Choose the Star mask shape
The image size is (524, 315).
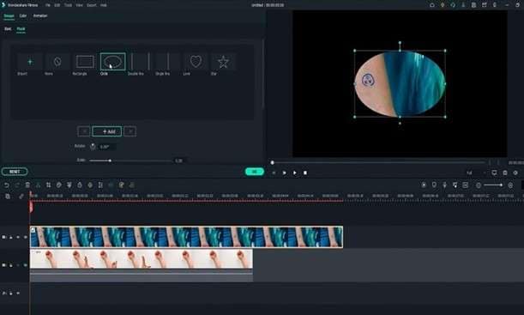point(223,62)
